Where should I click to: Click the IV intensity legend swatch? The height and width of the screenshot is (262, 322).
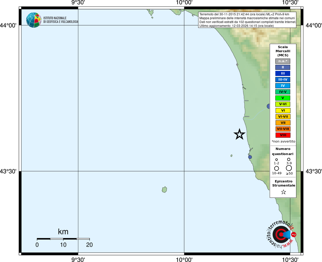click(283, 86)
